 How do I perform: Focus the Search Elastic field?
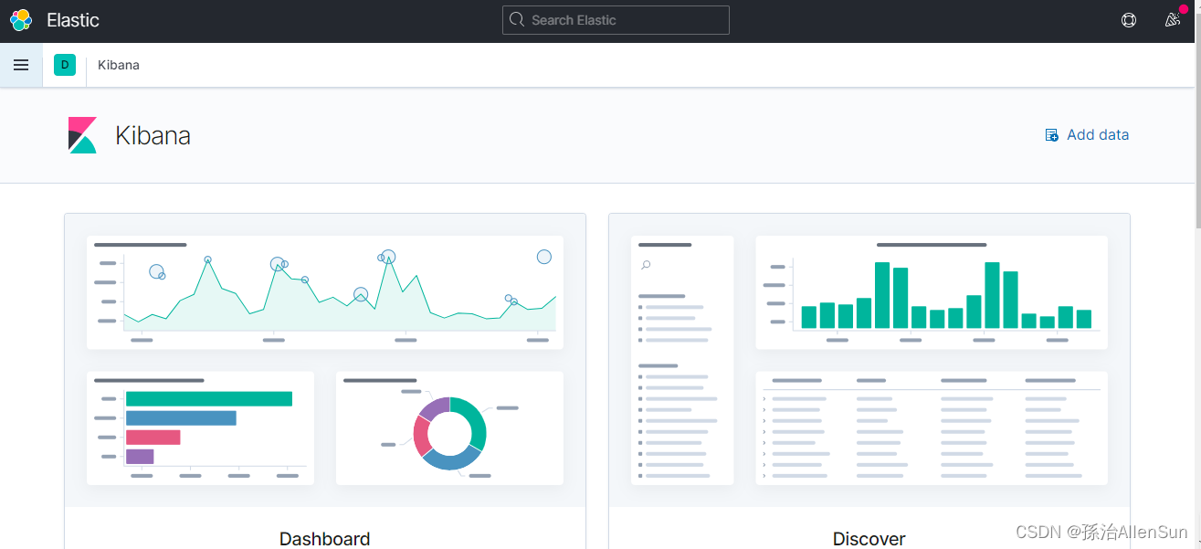pyautogui.click(x=616, y=20)
